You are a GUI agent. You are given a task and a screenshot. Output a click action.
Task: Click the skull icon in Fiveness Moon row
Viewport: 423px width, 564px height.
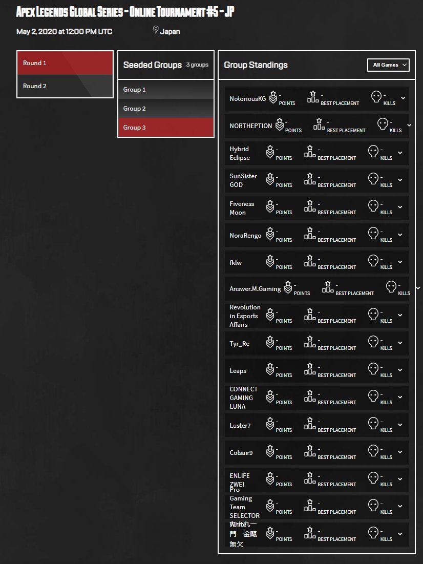click(x=373, y=206)
